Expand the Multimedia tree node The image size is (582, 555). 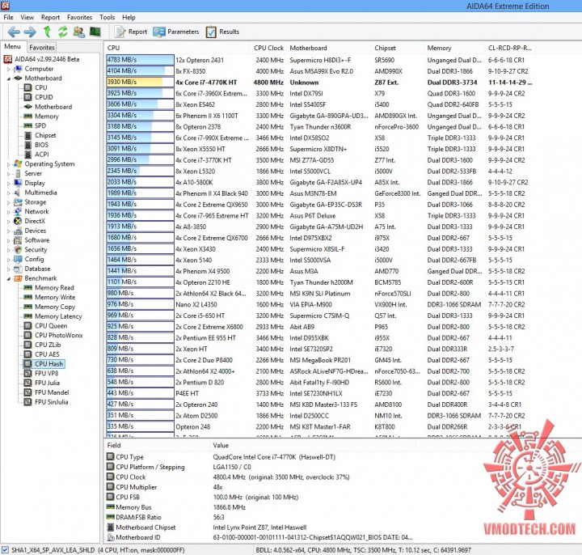point(9,193)
